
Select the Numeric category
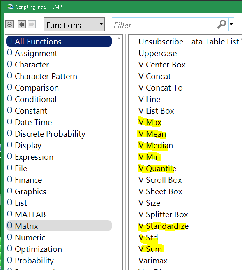click(30, 237)
